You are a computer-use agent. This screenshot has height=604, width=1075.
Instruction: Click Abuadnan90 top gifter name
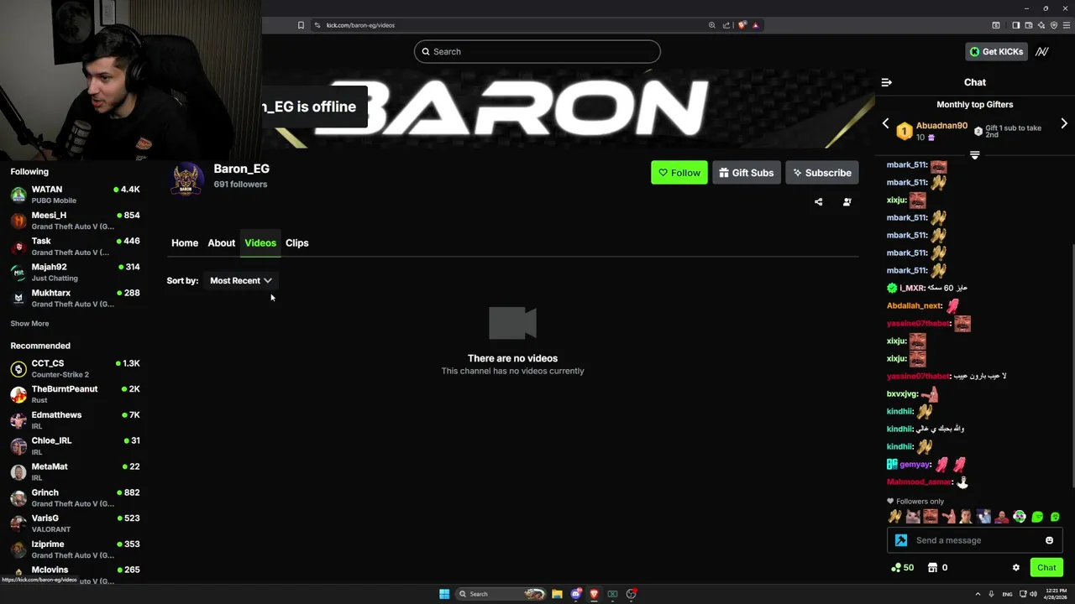click(941, 125)
